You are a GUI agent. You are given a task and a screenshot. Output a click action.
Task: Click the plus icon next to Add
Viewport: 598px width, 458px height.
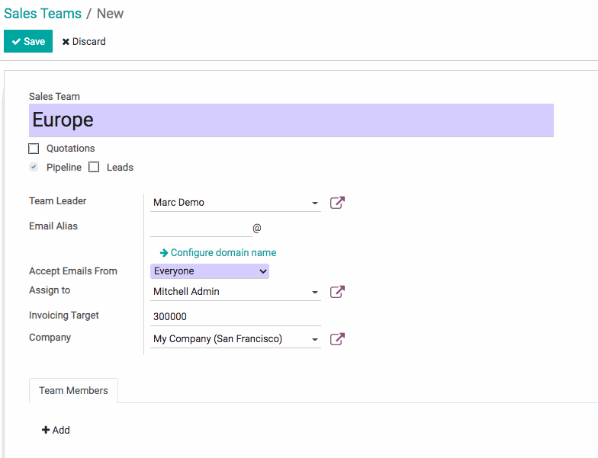(46, 431)
